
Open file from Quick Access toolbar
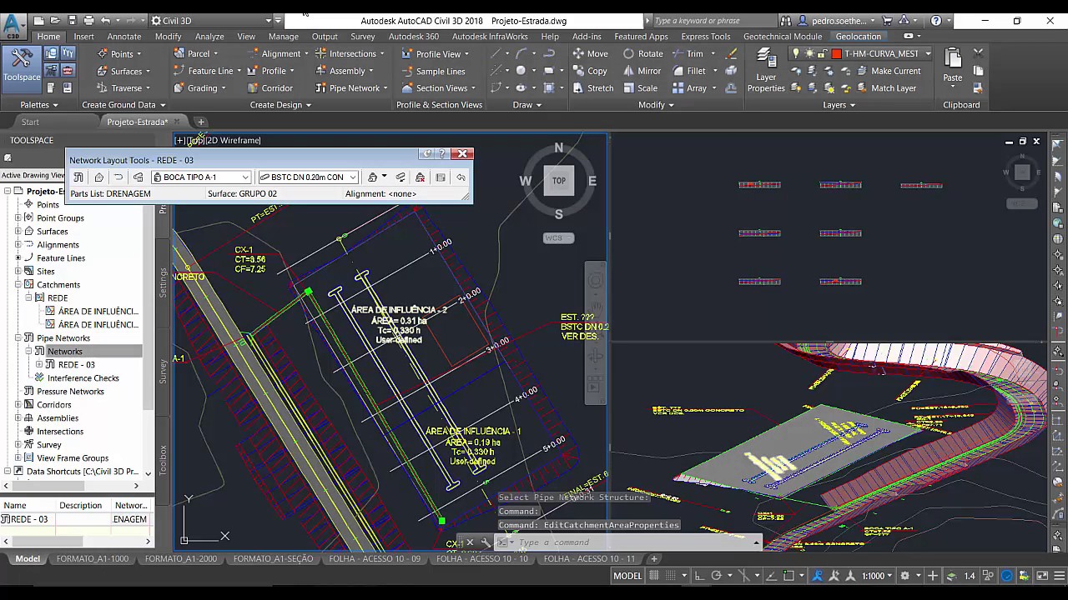[55, 20]
